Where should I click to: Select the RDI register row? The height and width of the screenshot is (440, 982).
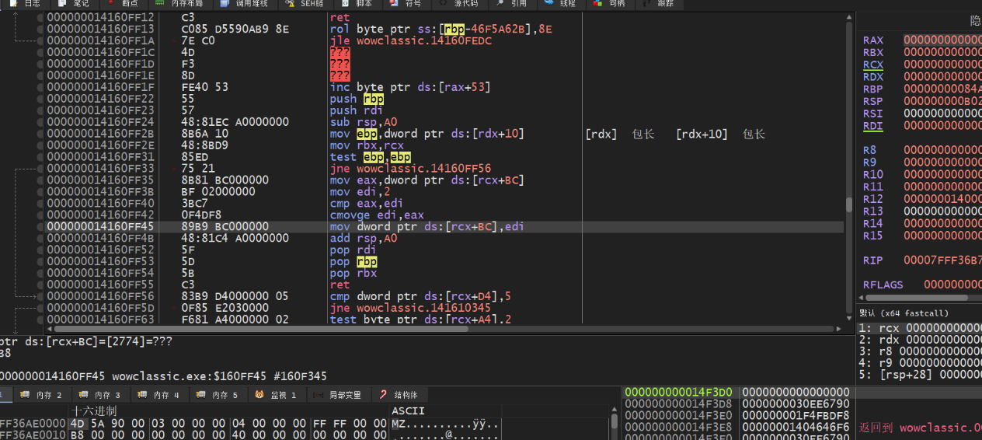[x=922, y=126]
